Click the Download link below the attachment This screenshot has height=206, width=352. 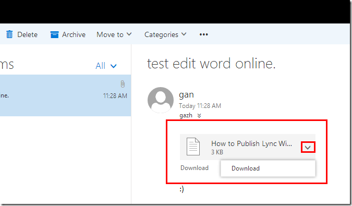click(x=195, y=168)
